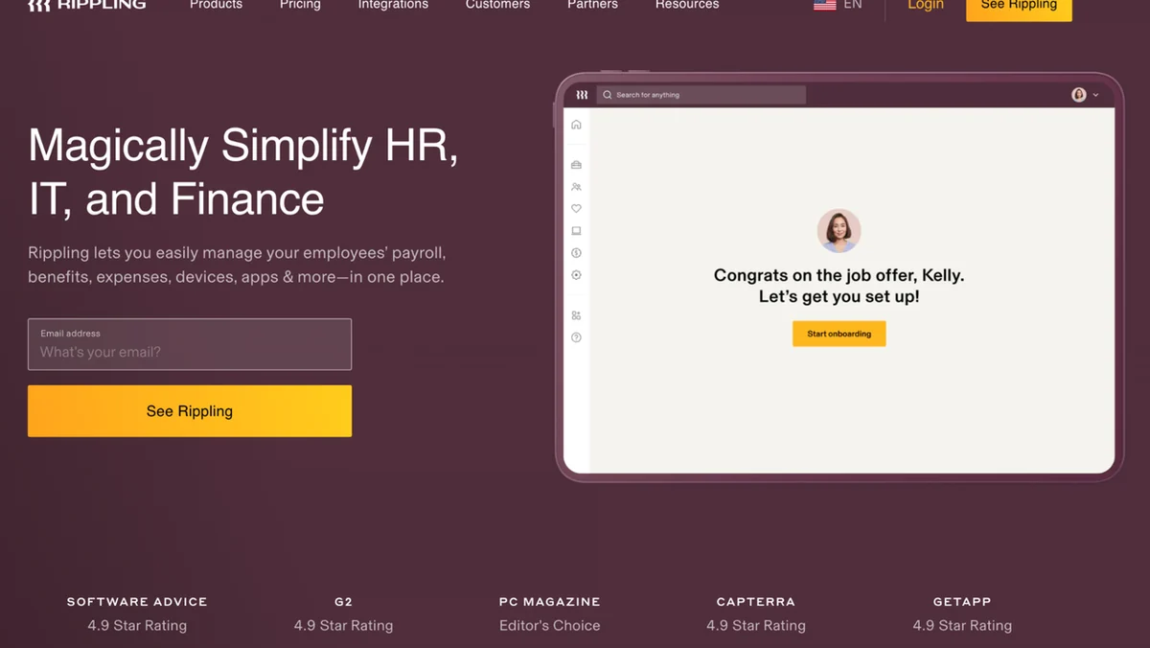
Task: Open the laptop devices icon in sidebar
Action: 576,231
